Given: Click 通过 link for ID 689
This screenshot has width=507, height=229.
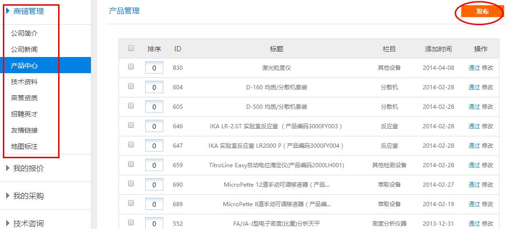Looking at the screenshot, I should pos(474,204).
